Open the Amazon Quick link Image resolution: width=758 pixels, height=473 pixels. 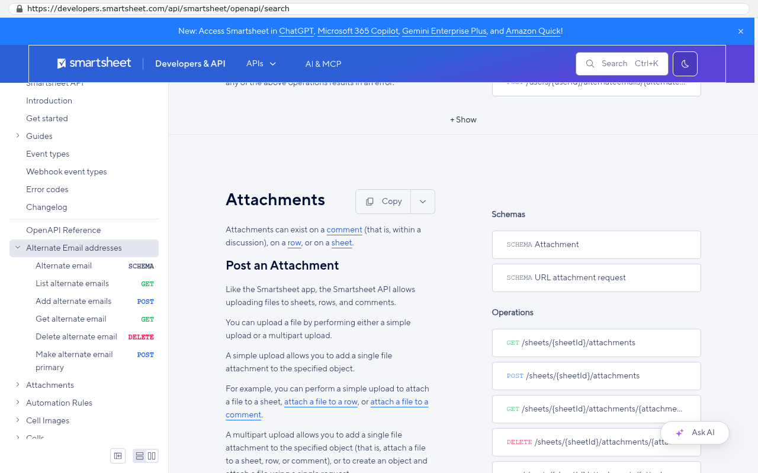tap(533, 31)
